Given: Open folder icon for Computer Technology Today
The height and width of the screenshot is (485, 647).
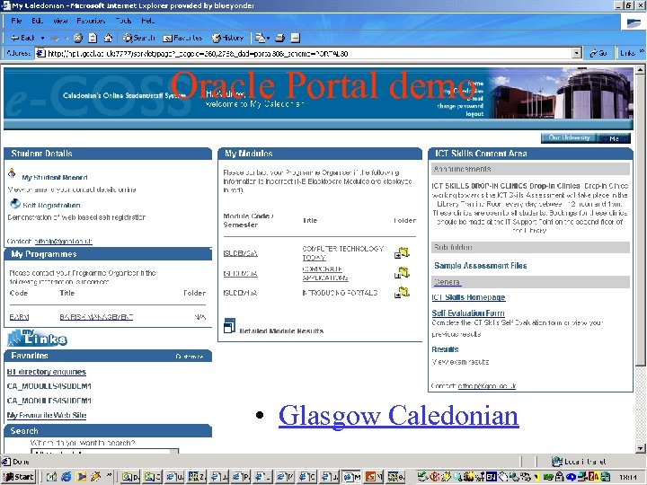Looking at the screenshot, I should (402, 252).
